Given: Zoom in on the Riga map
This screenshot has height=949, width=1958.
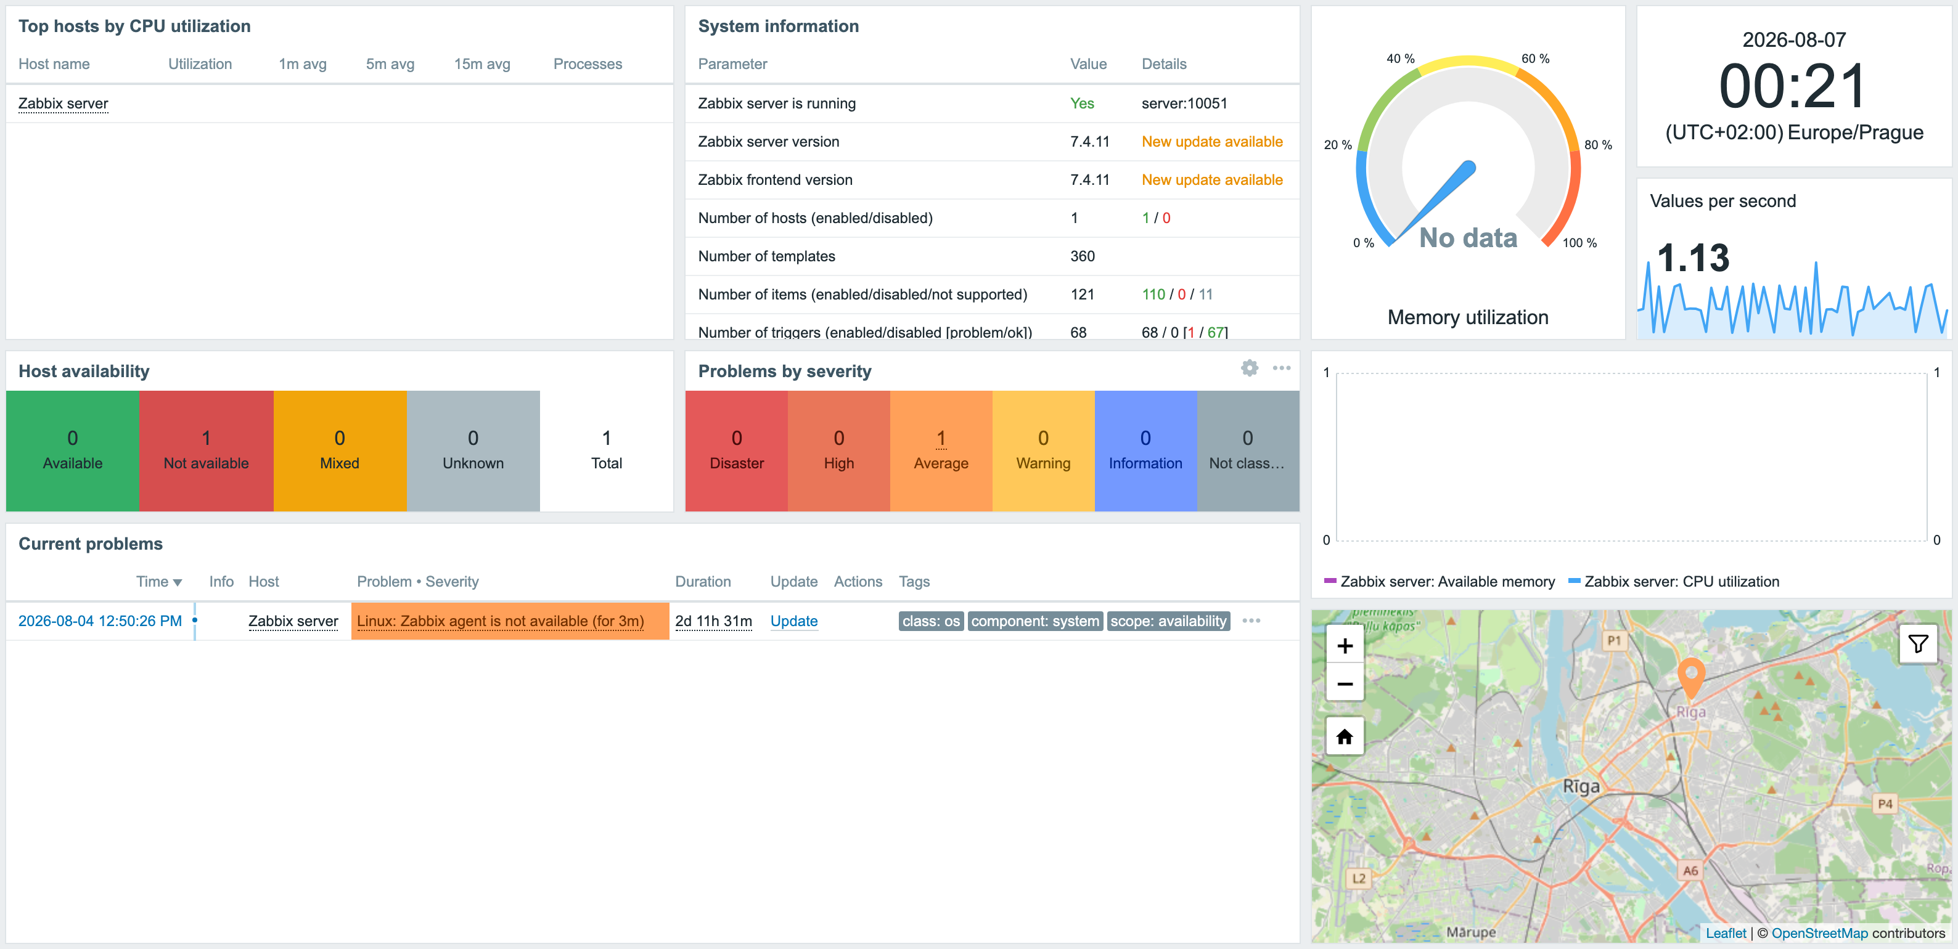Looking at the screenshot, I should 1345,646.
